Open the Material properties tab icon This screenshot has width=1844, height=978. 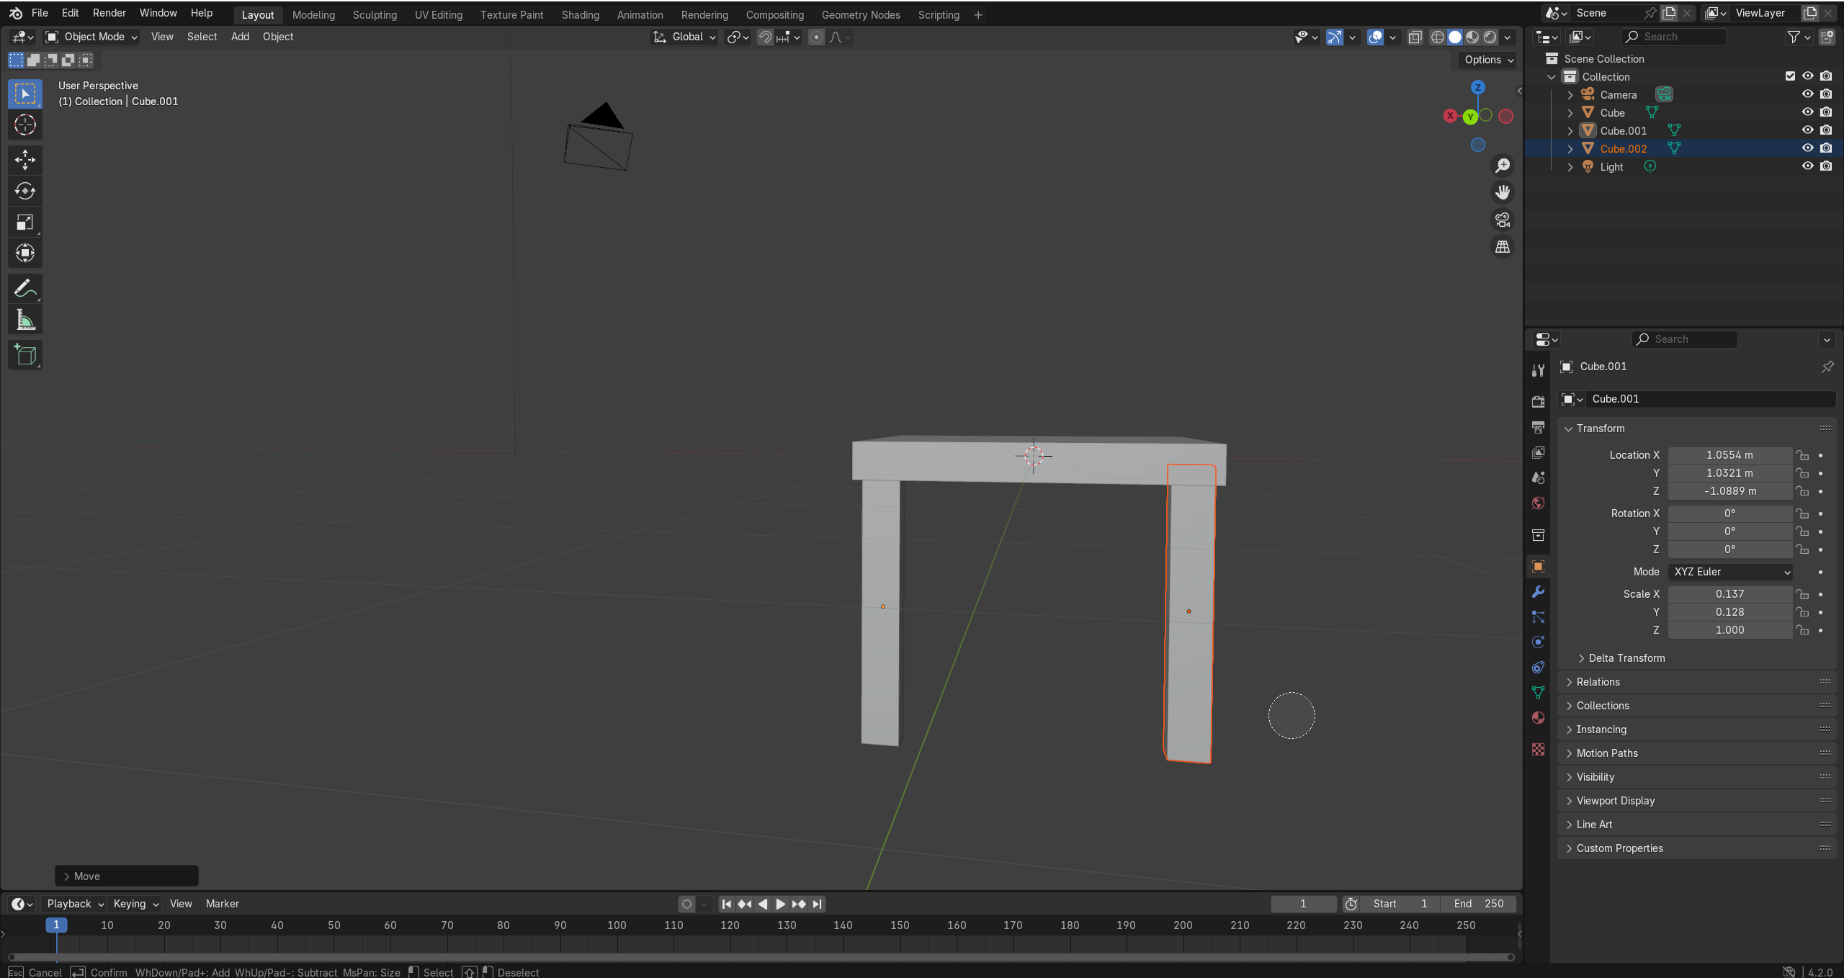tap(1538, 718)
